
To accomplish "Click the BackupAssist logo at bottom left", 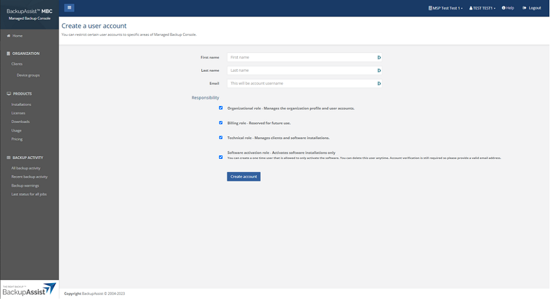I will 29,290.
